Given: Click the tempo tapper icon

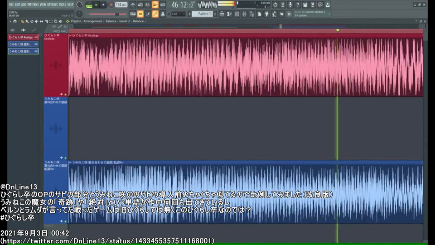Looking at the screenshot, I should 275,14.
